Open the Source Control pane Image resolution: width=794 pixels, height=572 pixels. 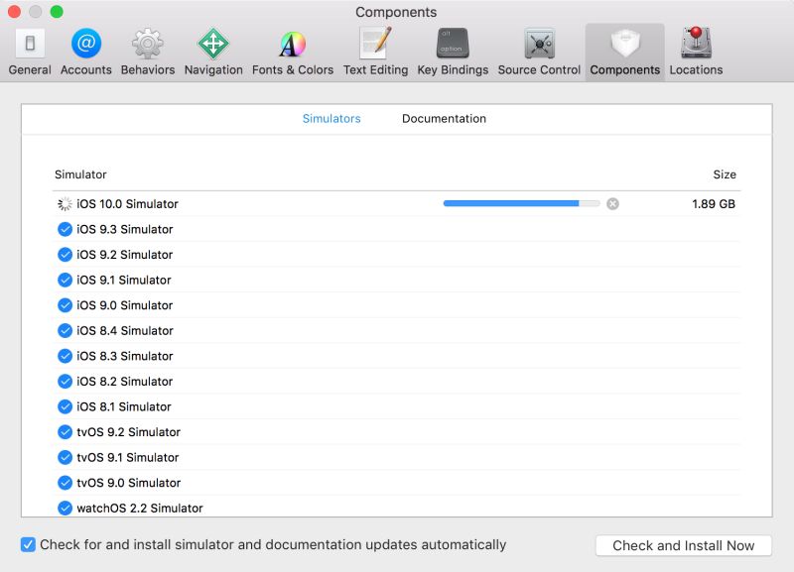tap(539, 52)
